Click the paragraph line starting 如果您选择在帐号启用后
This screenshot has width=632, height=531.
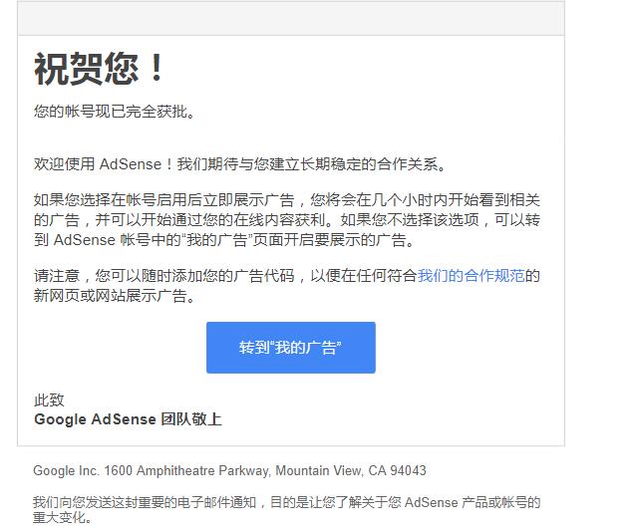coord(286,200)
